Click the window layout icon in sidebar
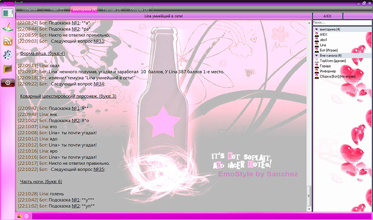Image resolution: width=373 pixels, height=220 pixels. (x=8, y=13)
